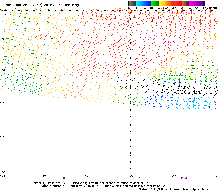
Task: Click the red 30-35 knots color bar segment
Action: pyautogui.click(x=178, y=4)
